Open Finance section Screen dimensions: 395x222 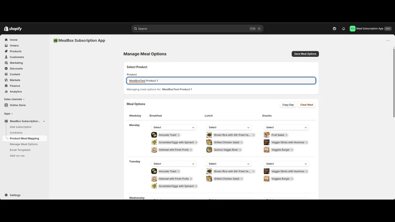pyautogui.click(x=15, y=86)
